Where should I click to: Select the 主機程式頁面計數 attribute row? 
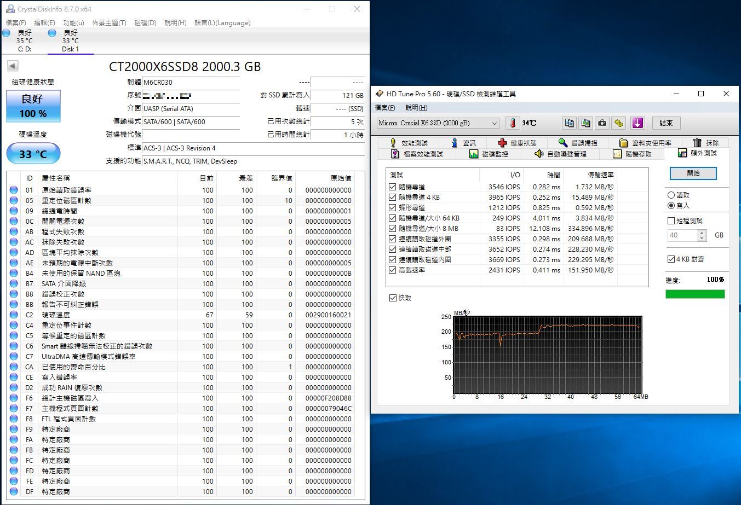pyautogui.click(x=186, y=409)
